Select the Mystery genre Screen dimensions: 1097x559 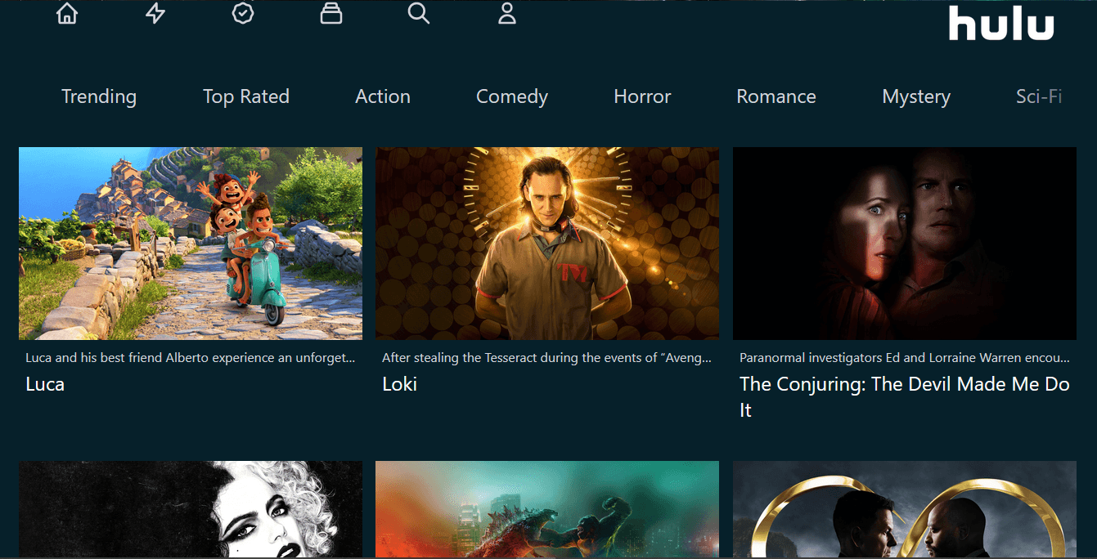pos(916,96)
